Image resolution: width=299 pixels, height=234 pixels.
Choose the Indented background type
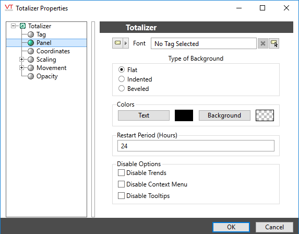click(x=122, y=79)
